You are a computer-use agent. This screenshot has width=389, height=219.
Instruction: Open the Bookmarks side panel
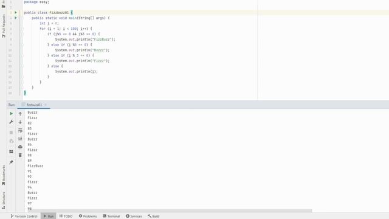4,175
